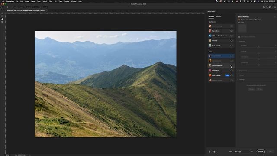Switch to the All filters tab
The image size is (277, 156).
(211, 16)
